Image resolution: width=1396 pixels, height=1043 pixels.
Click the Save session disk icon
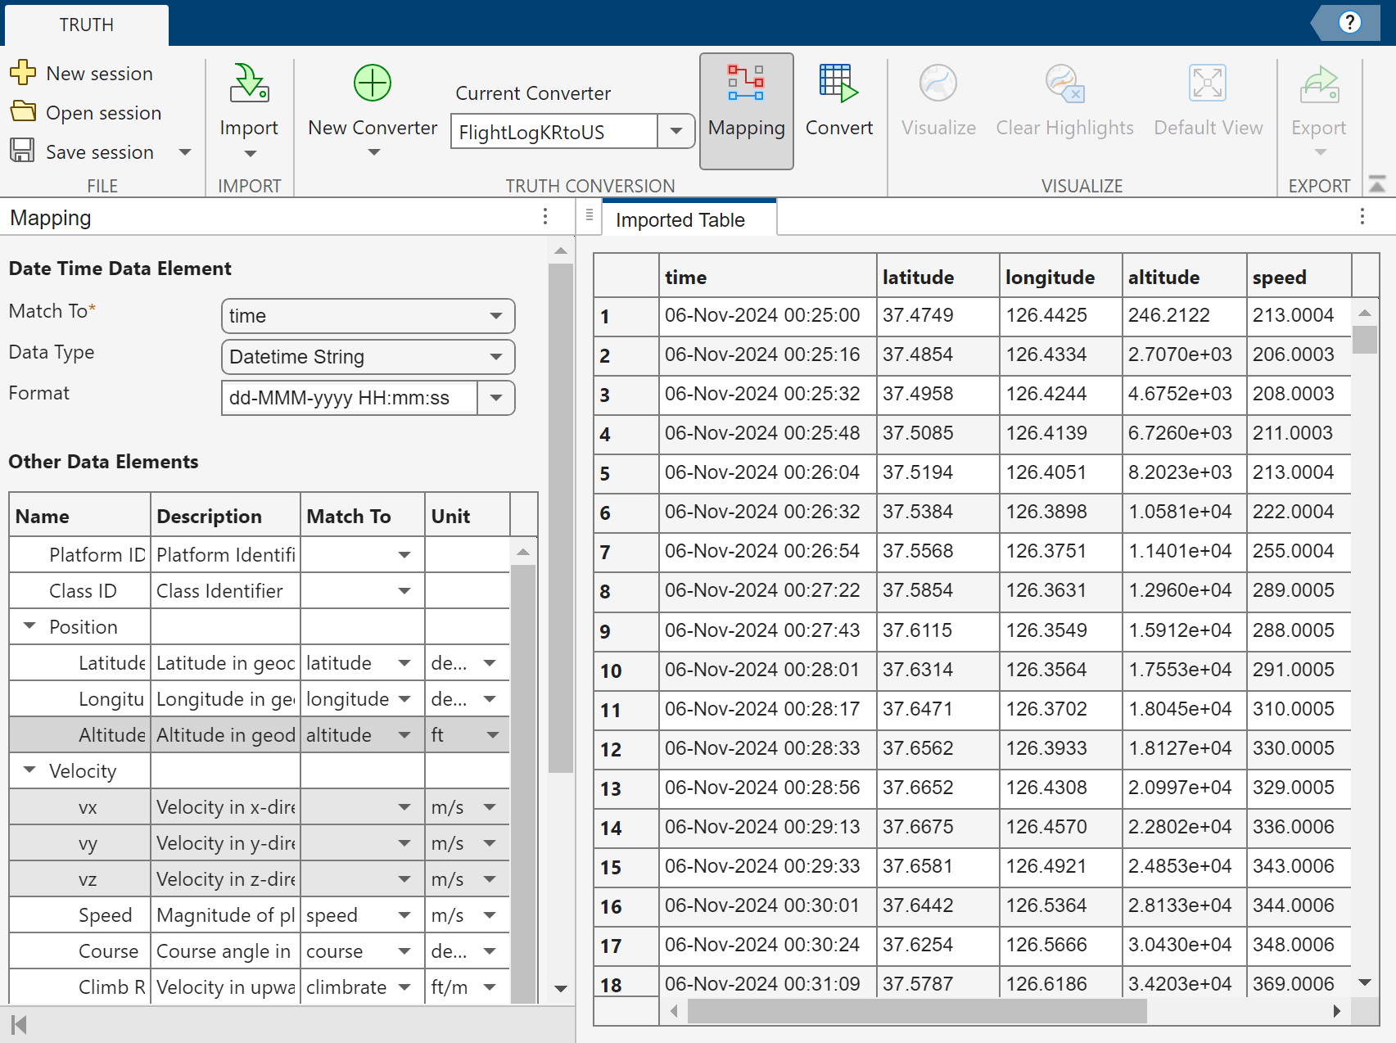[23, 151]
